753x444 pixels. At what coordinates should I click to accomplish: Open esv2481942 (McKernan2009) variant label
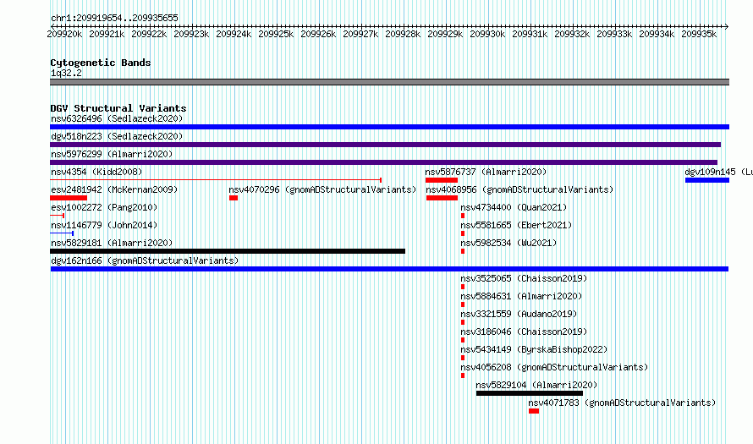(114, 189)
